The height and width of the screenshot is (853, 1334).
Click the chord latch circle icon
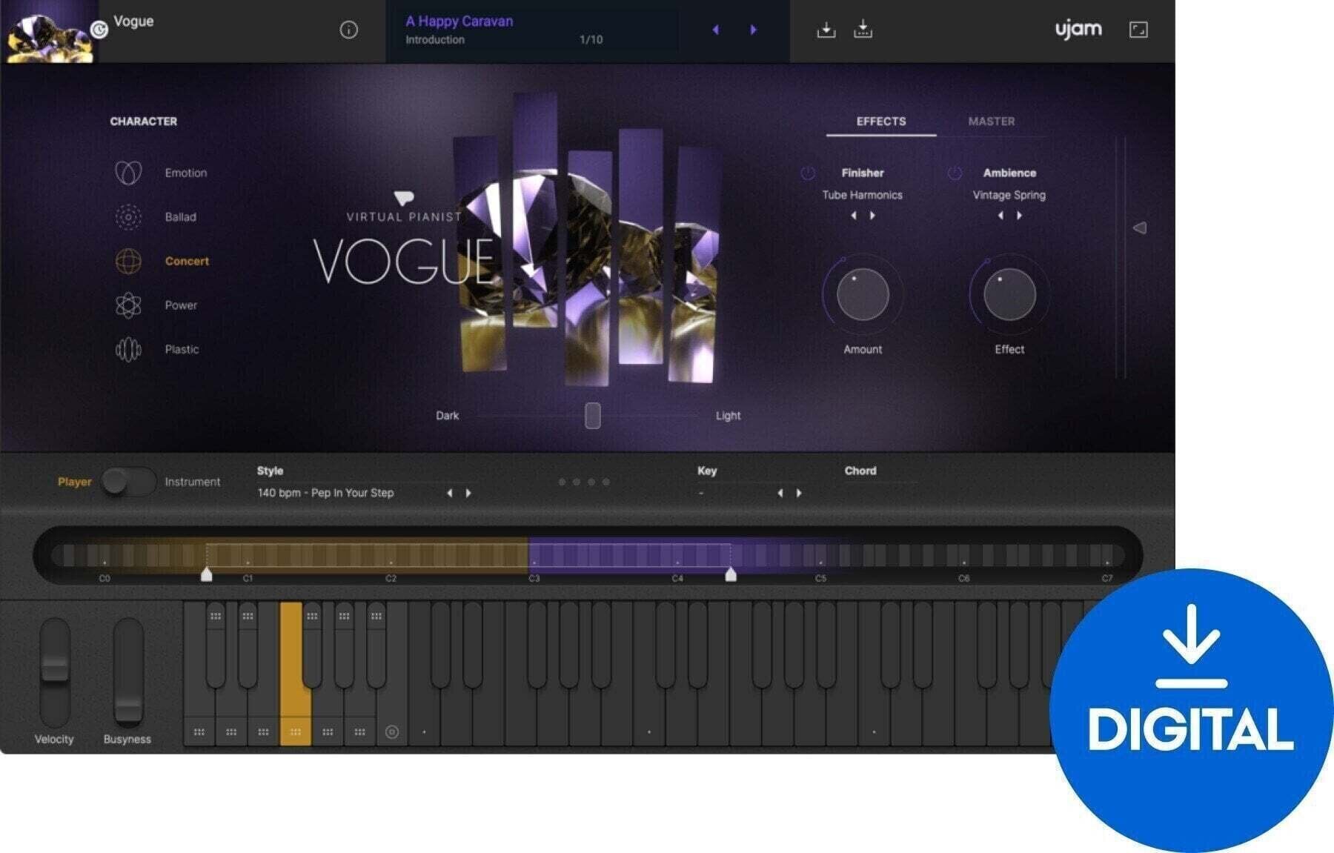click(392, 732)
